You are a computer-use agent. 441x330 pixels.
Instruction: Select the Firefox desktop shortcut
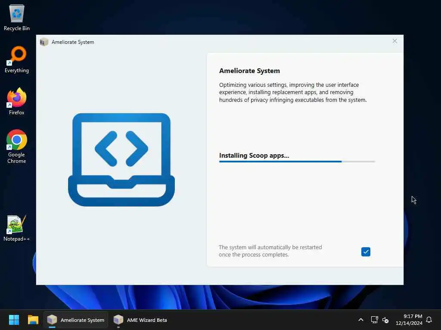coord(17,101)
